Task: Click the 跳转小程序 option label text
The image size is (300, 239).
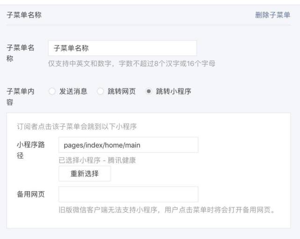Action: (x=174, y=91)
